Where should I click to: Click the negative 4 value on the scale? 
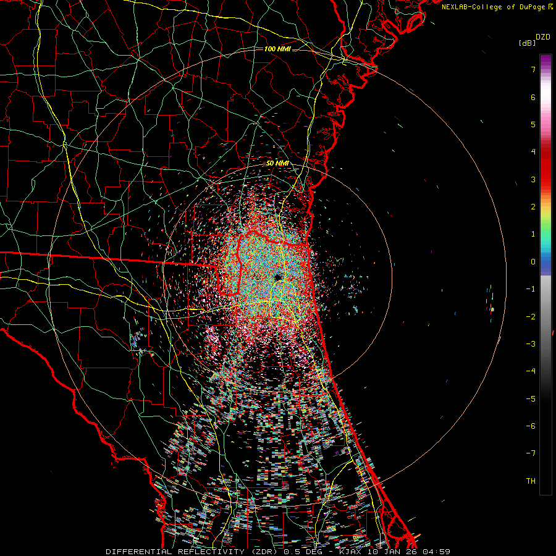click(531, 371)
